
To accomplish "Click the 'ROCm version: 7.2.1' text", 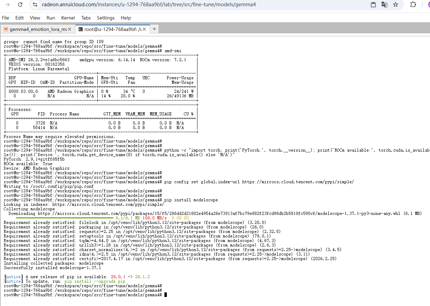I will pos(163,60).
